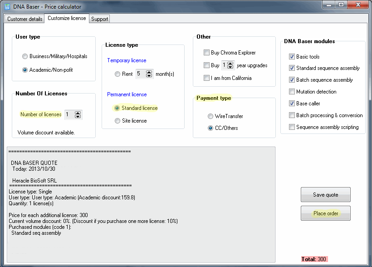Screen dimensions: 372x267
Task: Click the 'Today: 2013/10/30' date line
Action: tap(34, 169)
